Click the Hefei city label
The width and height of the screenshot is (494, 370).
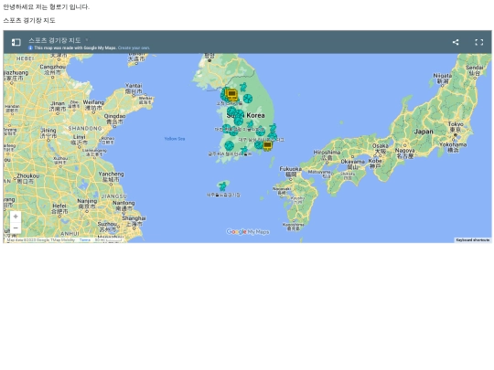[x=59, y=208]
